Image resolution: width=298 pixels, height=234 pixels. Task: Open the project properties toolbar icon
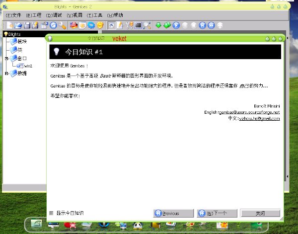(x=45, y=25)
